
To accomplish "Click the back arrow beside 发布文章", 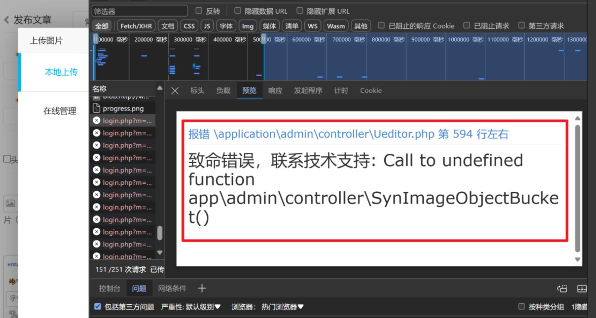I will [x=6, y=20].
